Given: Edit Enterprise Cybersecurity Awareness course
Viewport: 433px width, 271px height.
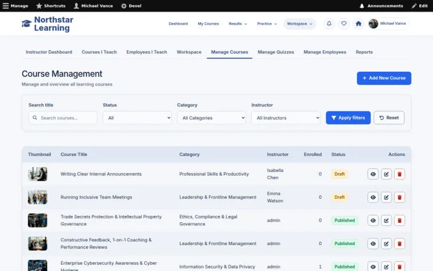Looking at the screenshot, I should (386, 266).
